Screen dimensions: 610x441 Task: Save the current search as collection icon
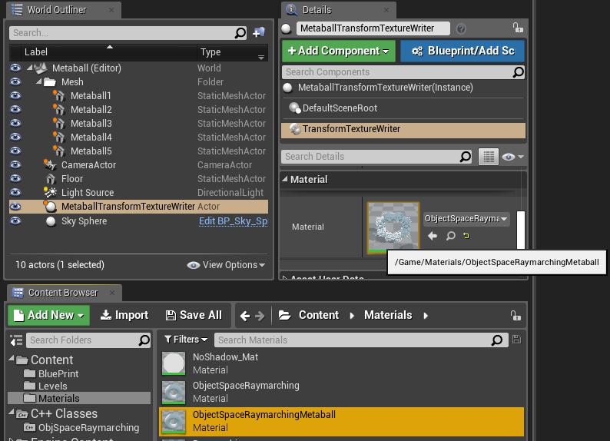coord(516,340)
